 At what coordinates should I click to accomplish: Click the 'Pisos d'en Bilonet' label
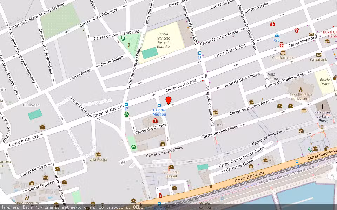tap(171, 174)
